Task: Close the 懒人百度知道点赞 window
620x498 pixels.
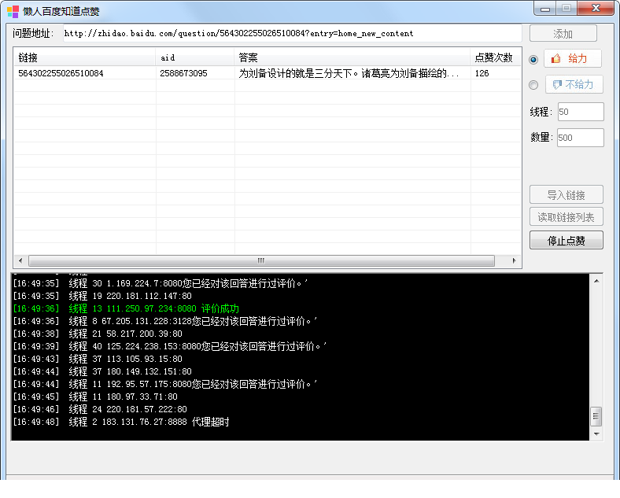Action: (x=596, y=9)
